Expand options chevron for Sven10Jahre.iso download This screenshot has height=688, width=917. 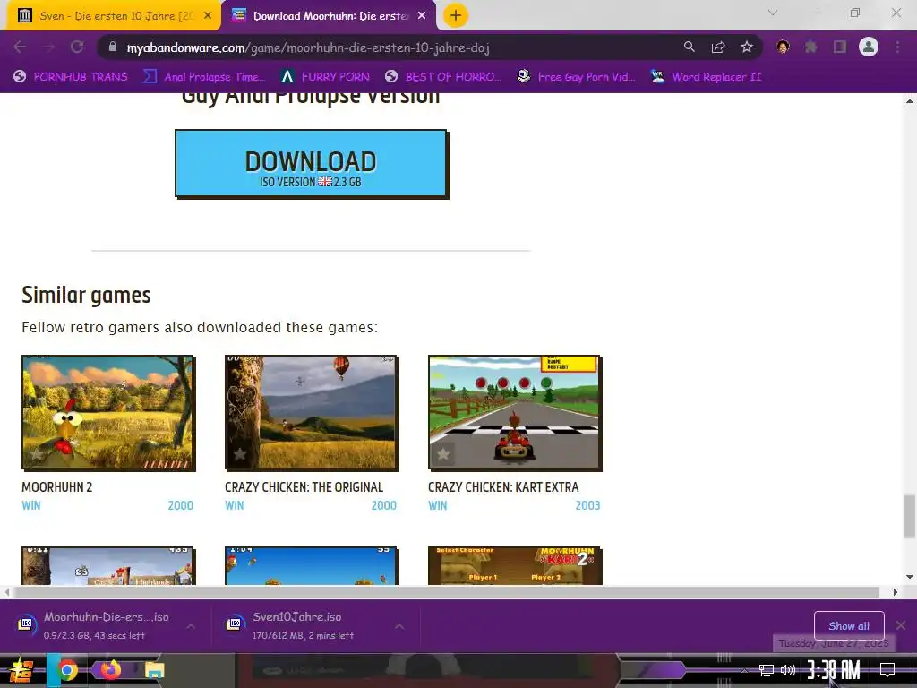coord(399,626)
